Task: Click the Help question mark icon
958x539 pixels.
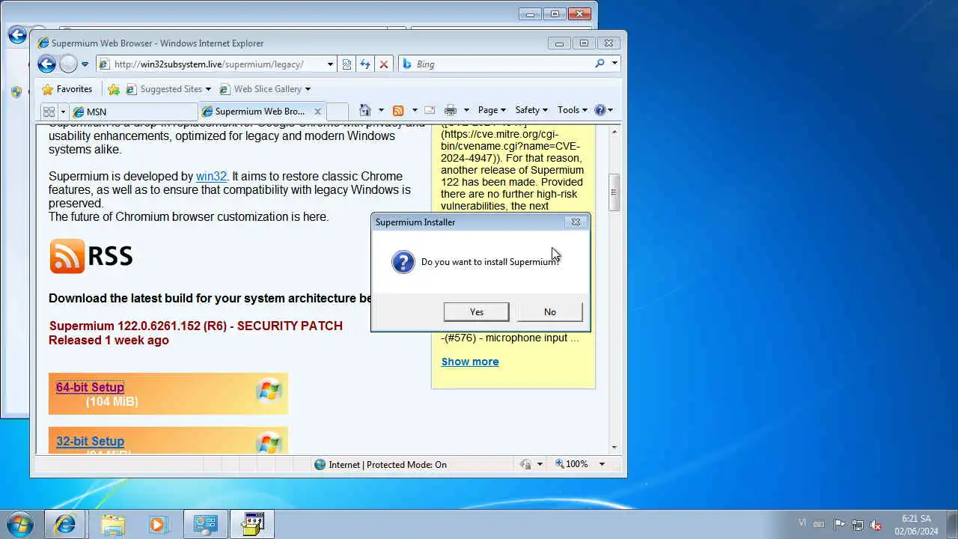Action: [x=599, y=110]
